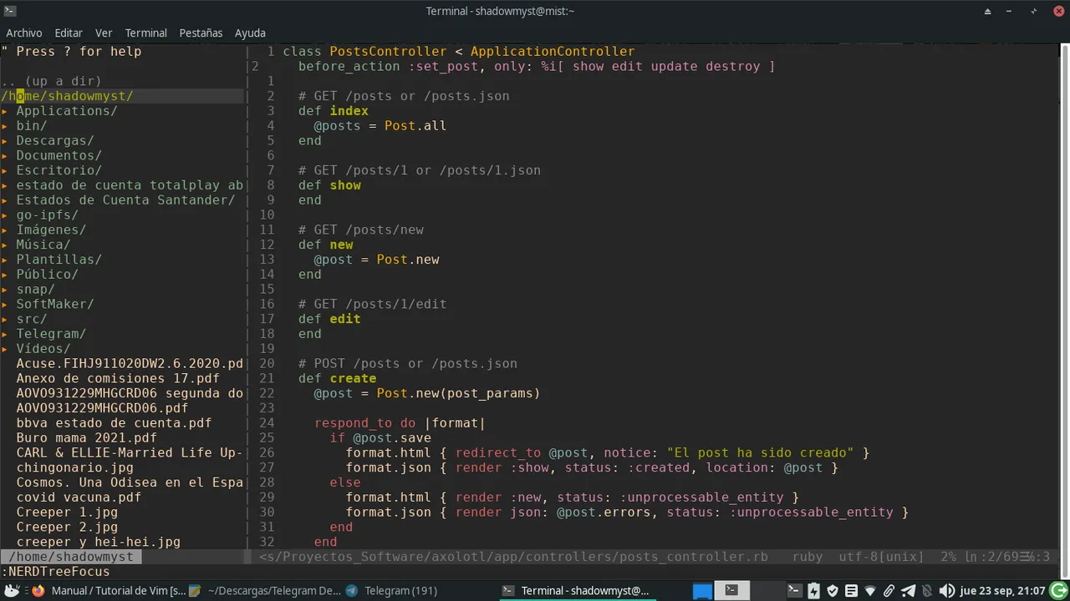Expand the bin/ folder arrow
The height and width of the screenshot is (601, 1070).
[4, 126]
